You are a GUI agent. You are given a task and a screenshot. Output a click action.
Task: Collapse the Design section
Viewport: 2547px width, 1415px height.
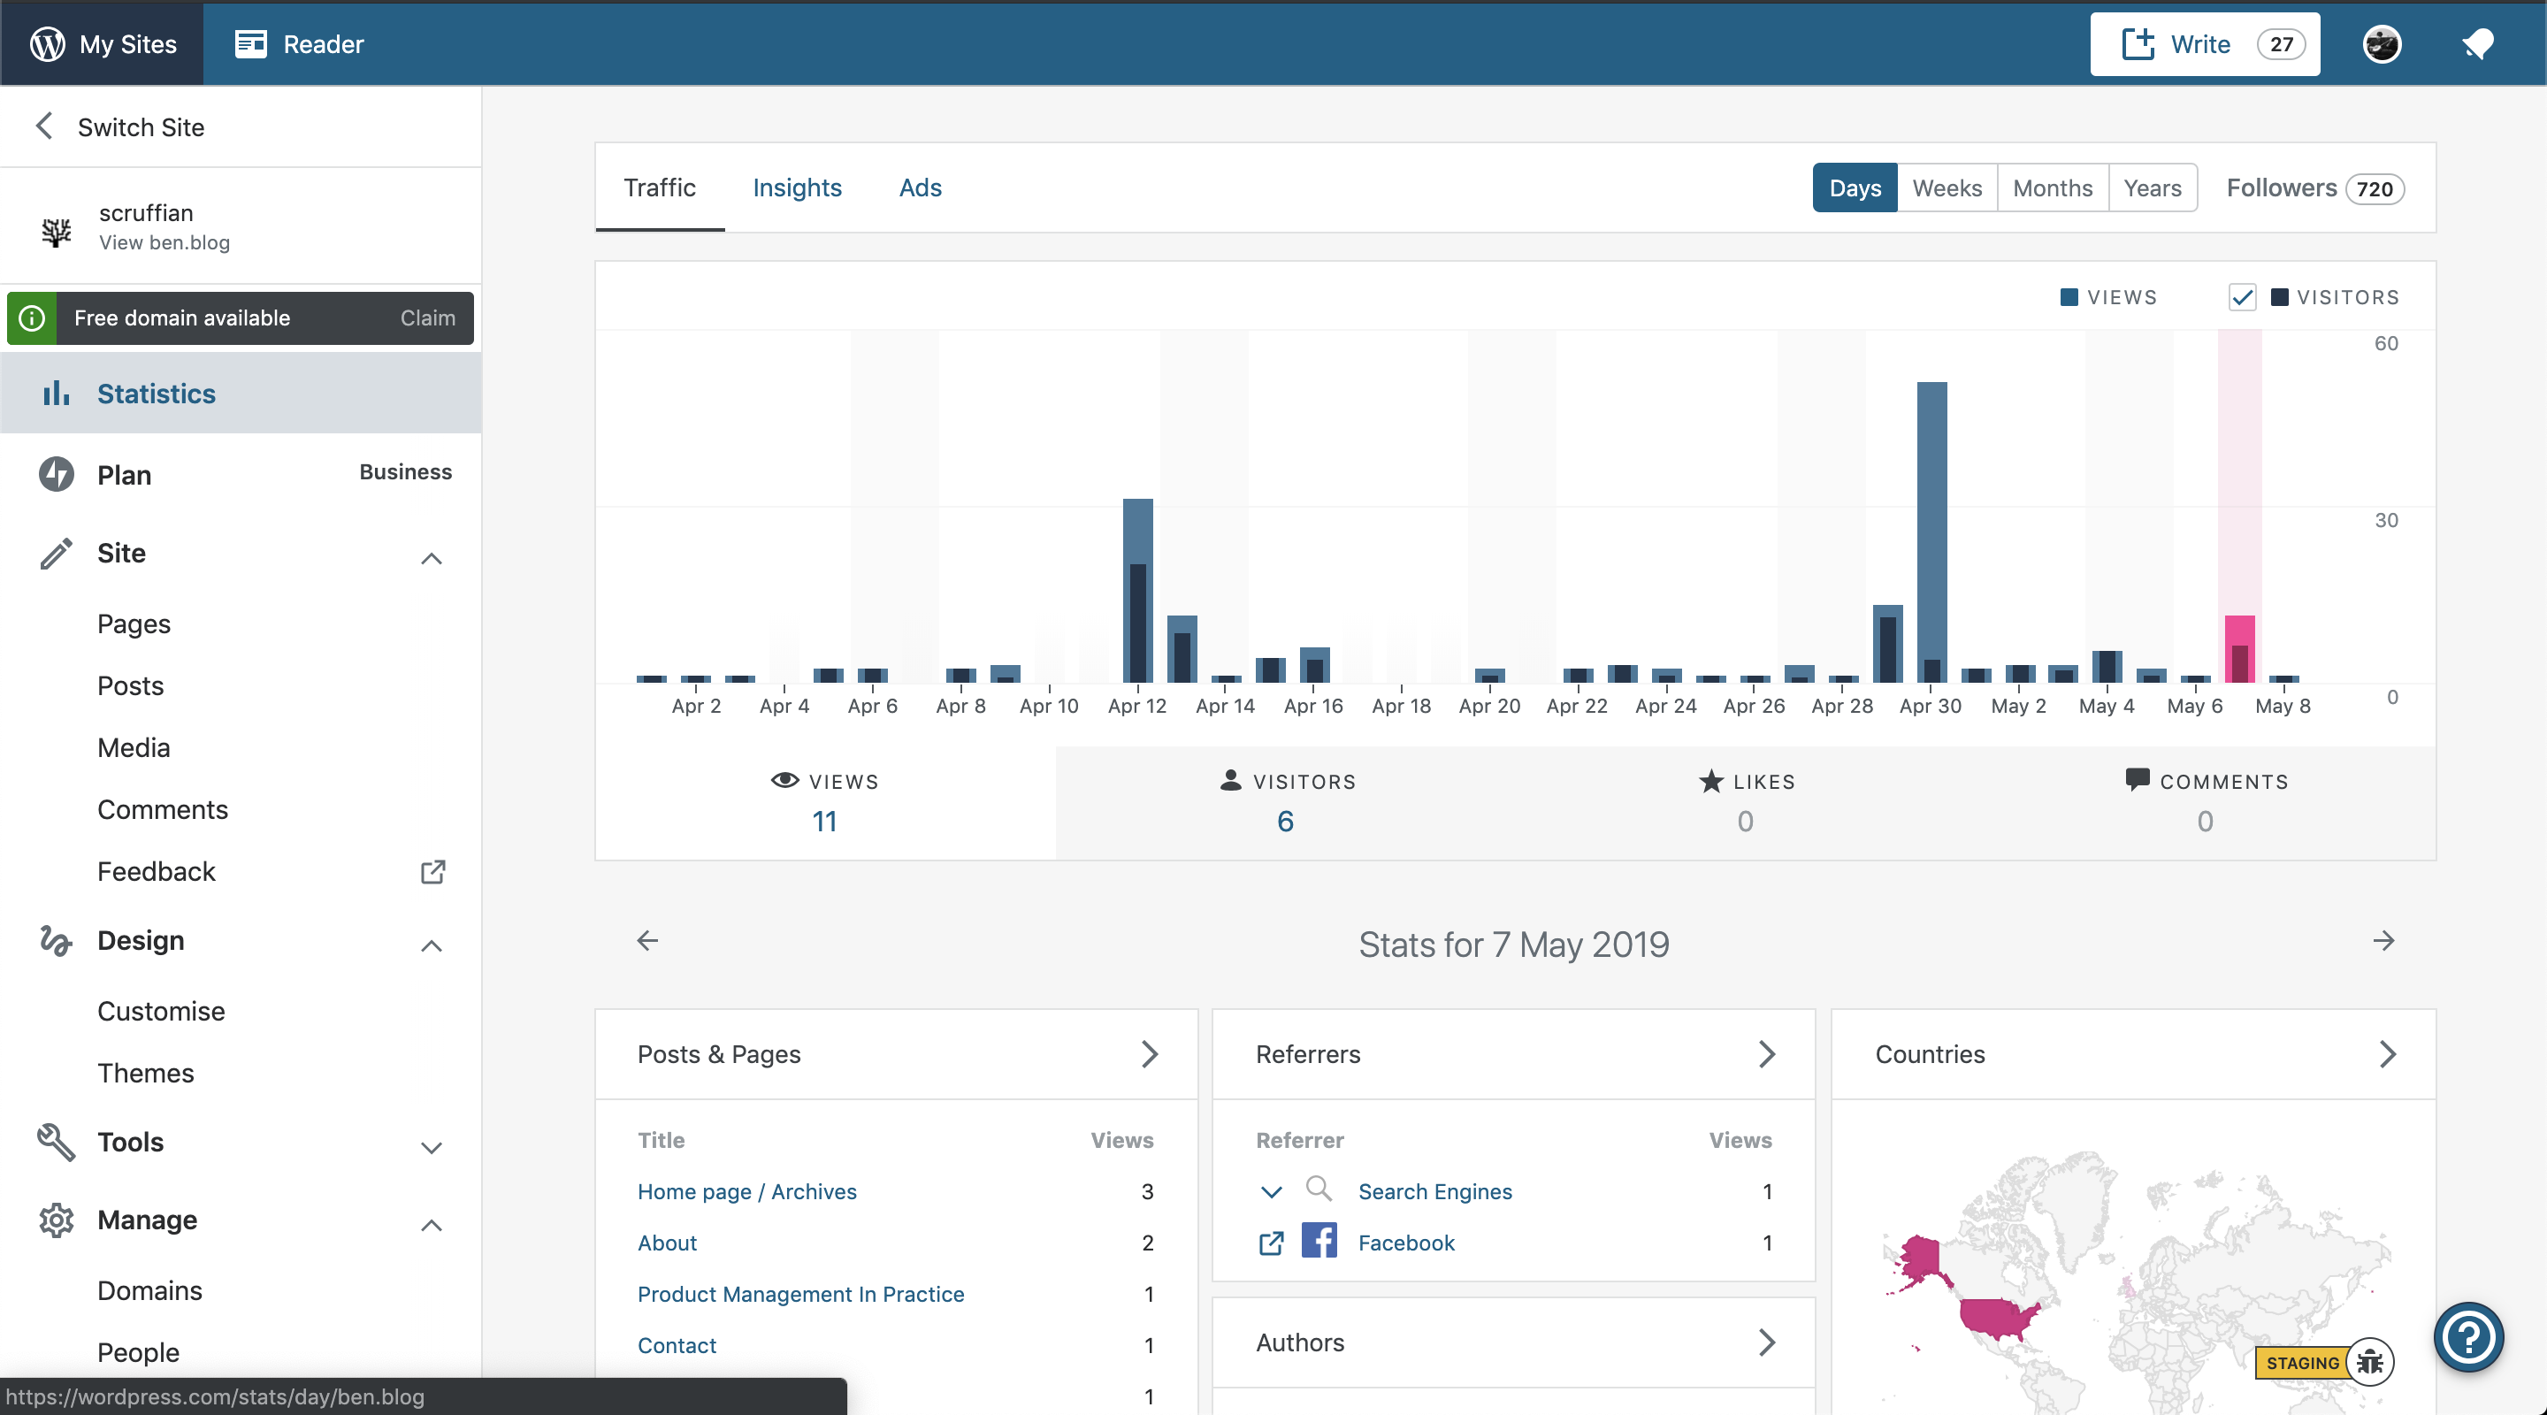click(431, 945)
